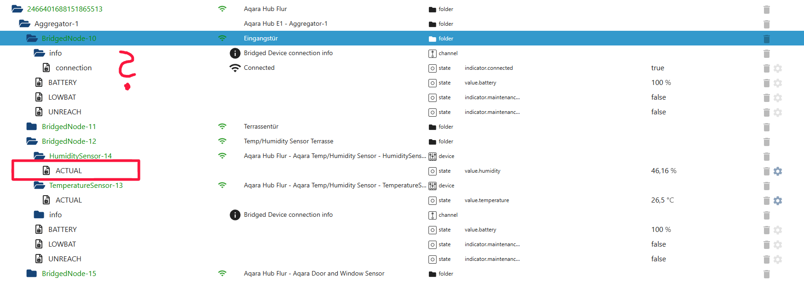Open settings gear for humidity ACTUAL state
This screenshot has width=804, height=282.
click(778, 171)
